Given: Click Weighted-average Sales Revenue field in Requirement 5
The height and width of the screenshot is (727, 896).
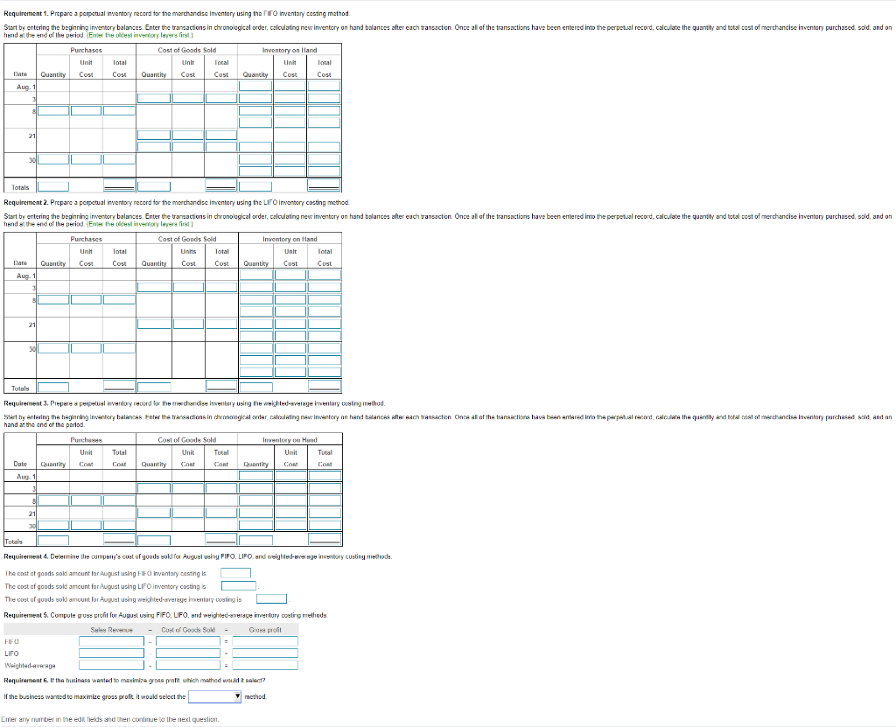Looking at the screenshot, I should coord(111,665).
